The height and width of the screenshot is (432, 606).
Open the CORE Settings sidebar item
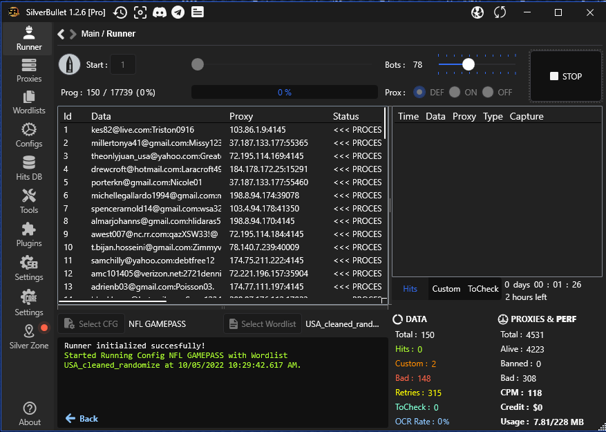[28, 303]
